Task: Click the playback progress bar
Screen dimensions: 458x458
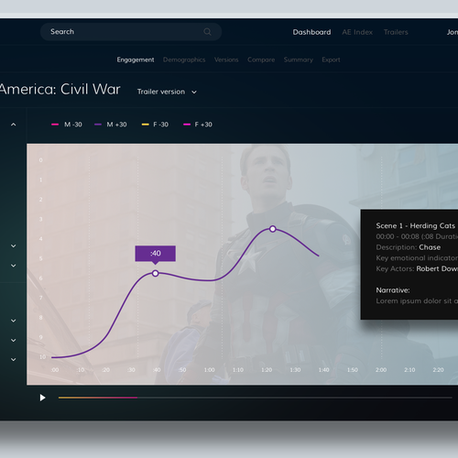Action: [x=255, y=398]
